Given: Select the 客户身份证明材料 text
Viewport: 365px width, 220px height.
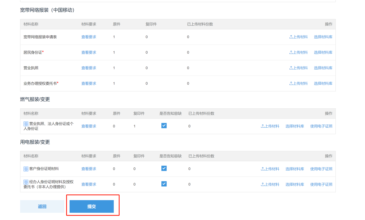Looking at the screenshot, I should [x=44, y=169].
